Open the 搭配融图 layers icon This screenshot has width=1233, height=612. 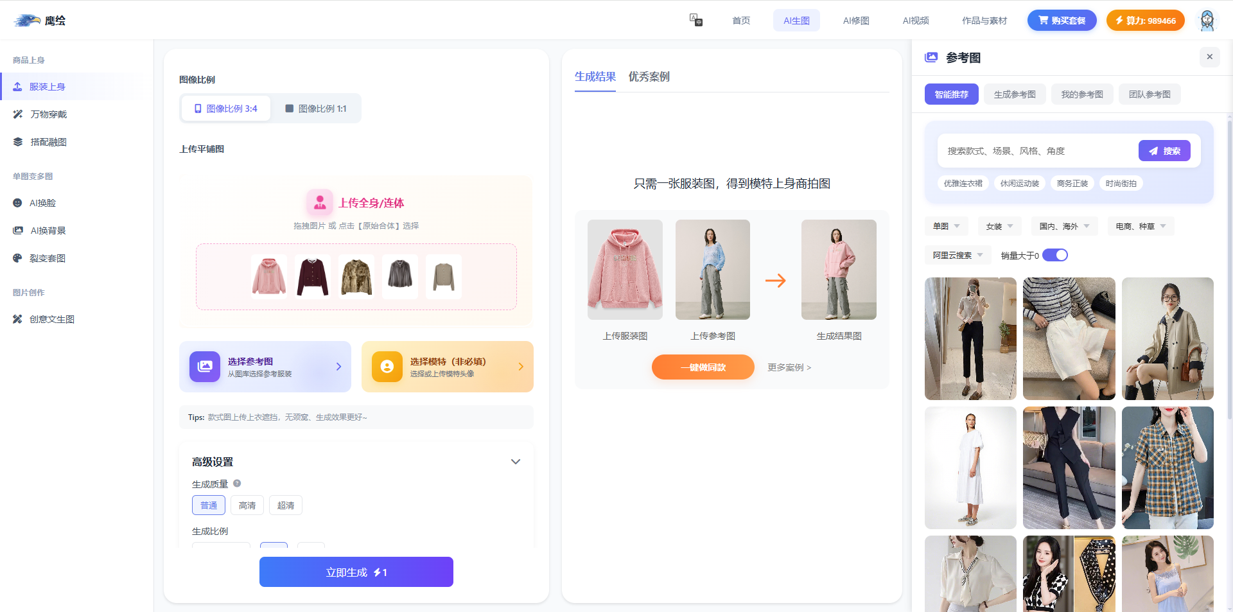(18, 142)
